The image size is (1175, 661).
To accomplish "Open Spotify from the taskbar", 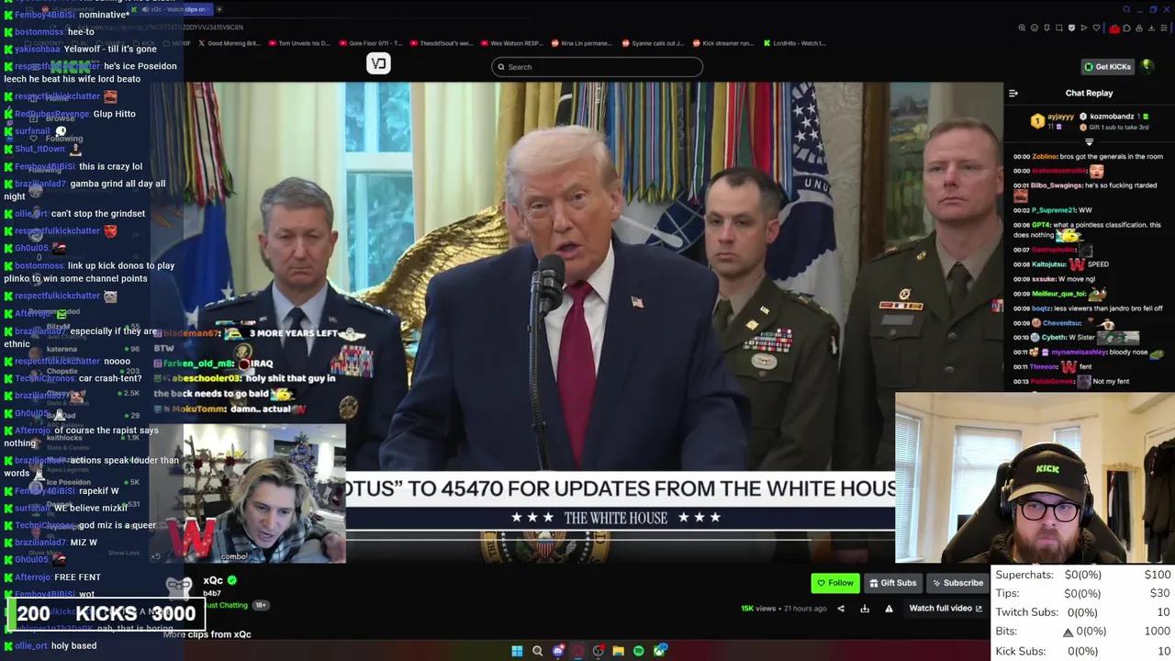I will click(639, 651).
